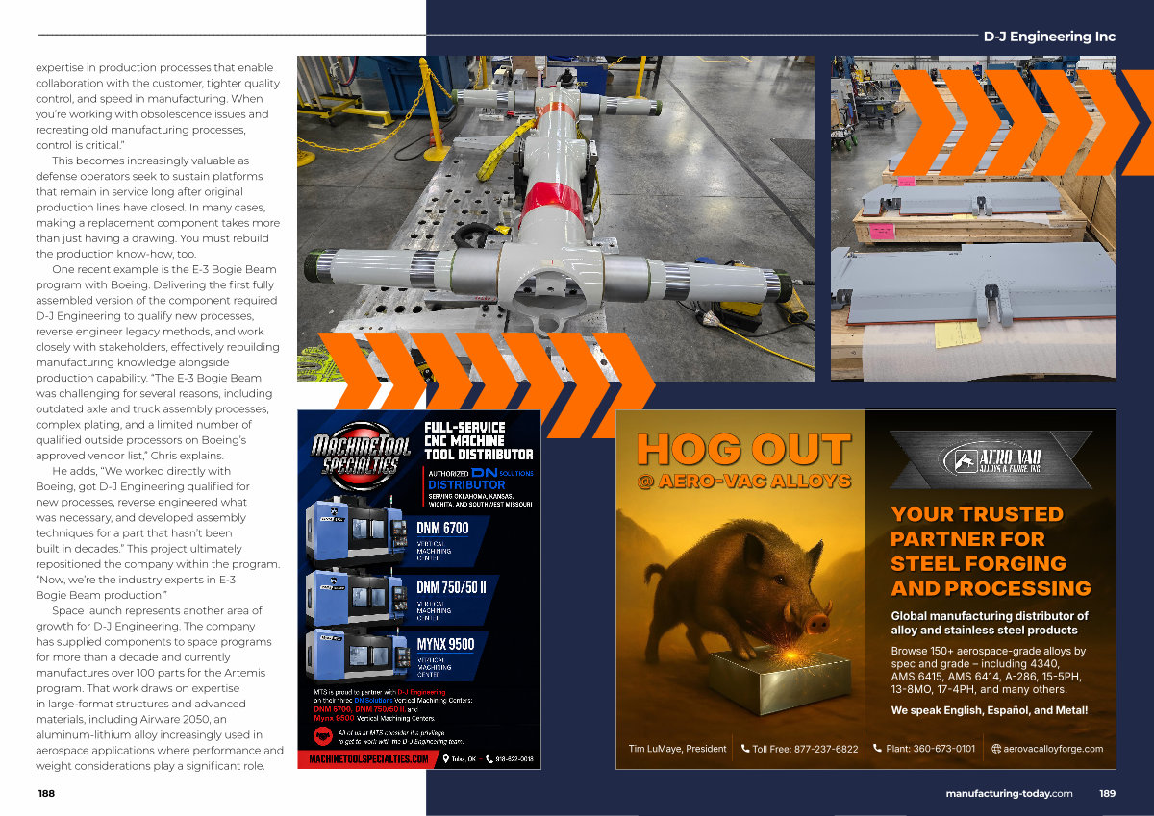1154x816 pixels.
Task: Click 'Authorized DN Solutions Distributor' text
Action: tap(480, 479)
